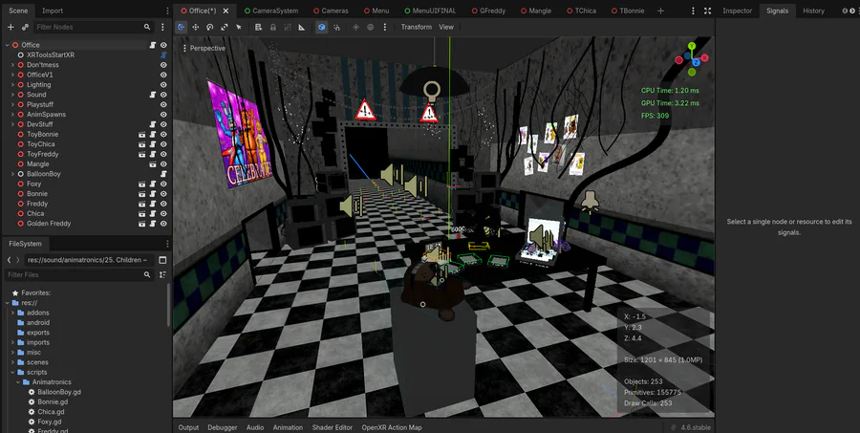The height and width of the screenshot is (433, 860).
Task: Add a new scene tab with plus
Action: tap(660, 11)
